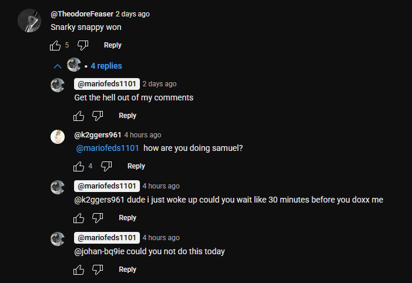This screenshot has width=412, height=283.
Task: Open @TheodoreFeaser channel from username
Action: tap(82, 14)
